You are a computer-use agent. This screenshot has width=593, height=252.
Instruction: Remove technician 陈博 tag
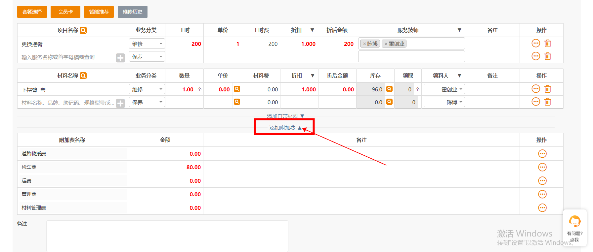tap(364, 44)
